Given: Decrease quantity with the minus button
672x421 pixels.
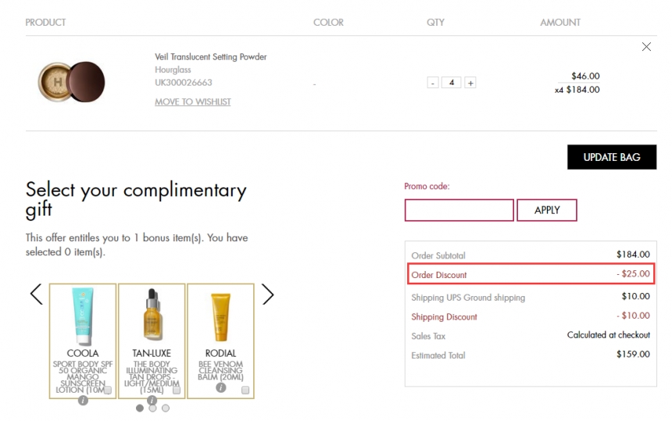Looking at the screenshot, I should point(433,83).
